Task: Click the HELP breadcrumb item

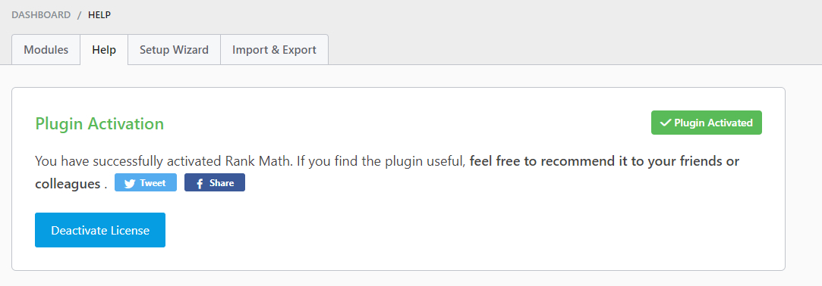Action: (x=99, y=14)
